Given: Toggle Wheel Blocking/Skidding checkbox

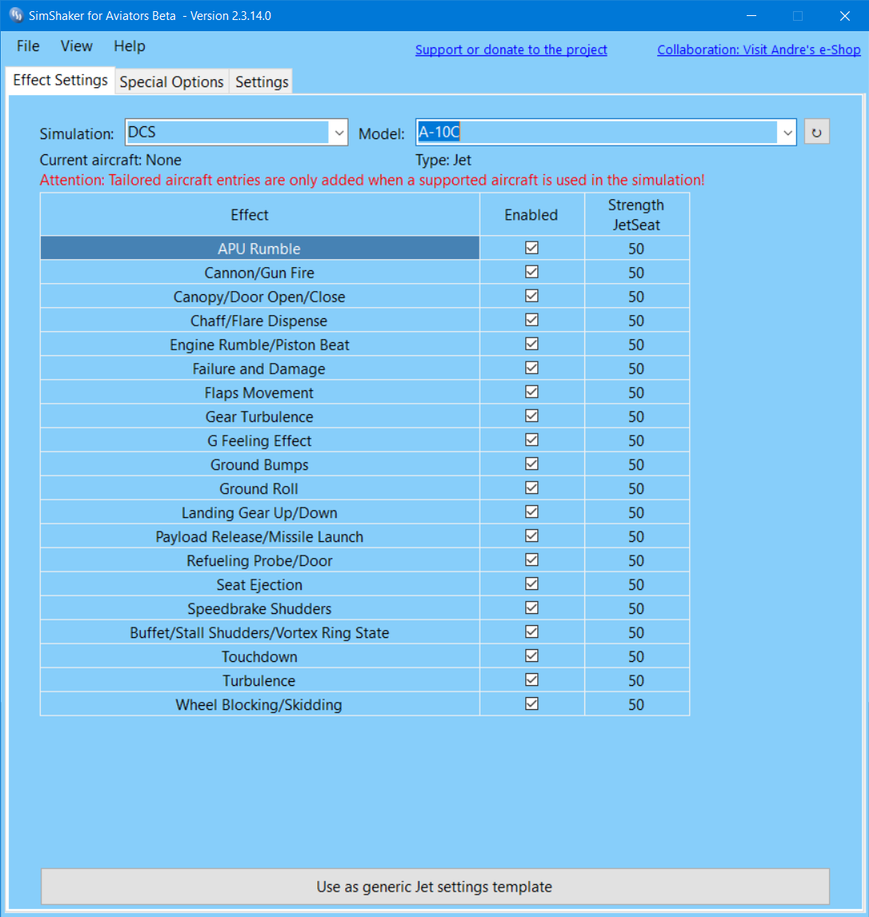Looking at the screenshot, I should point(532,704).
